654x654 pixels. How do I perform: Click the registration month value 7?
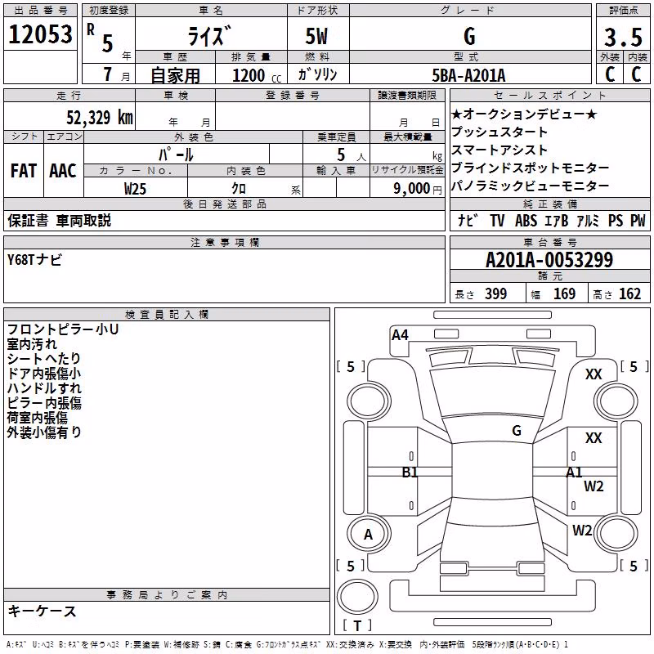(x=108, y=74)
